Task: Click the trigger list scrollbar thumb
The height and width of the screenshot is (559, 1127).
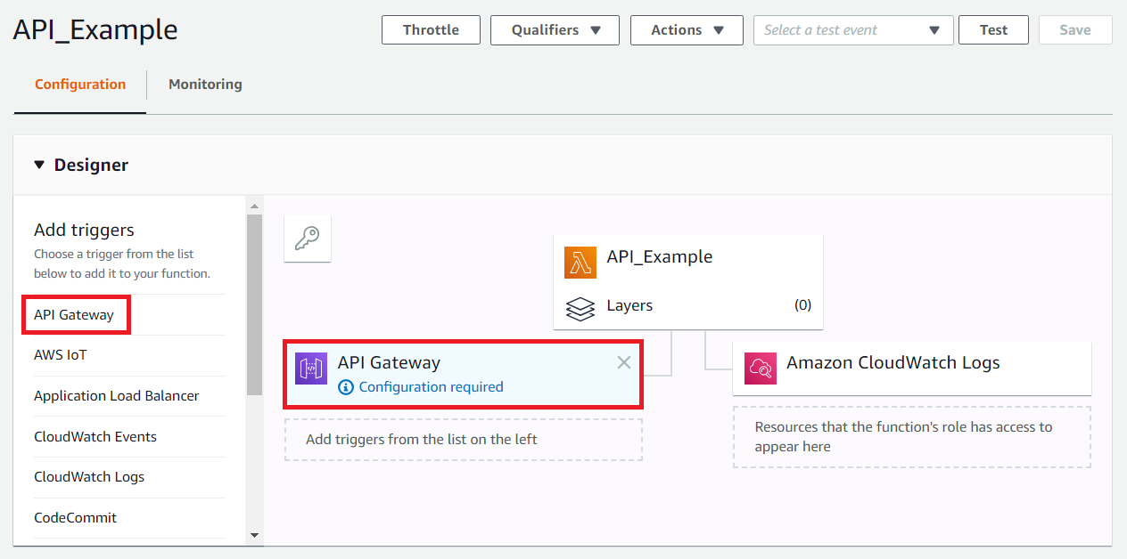Action: point(254,304)
